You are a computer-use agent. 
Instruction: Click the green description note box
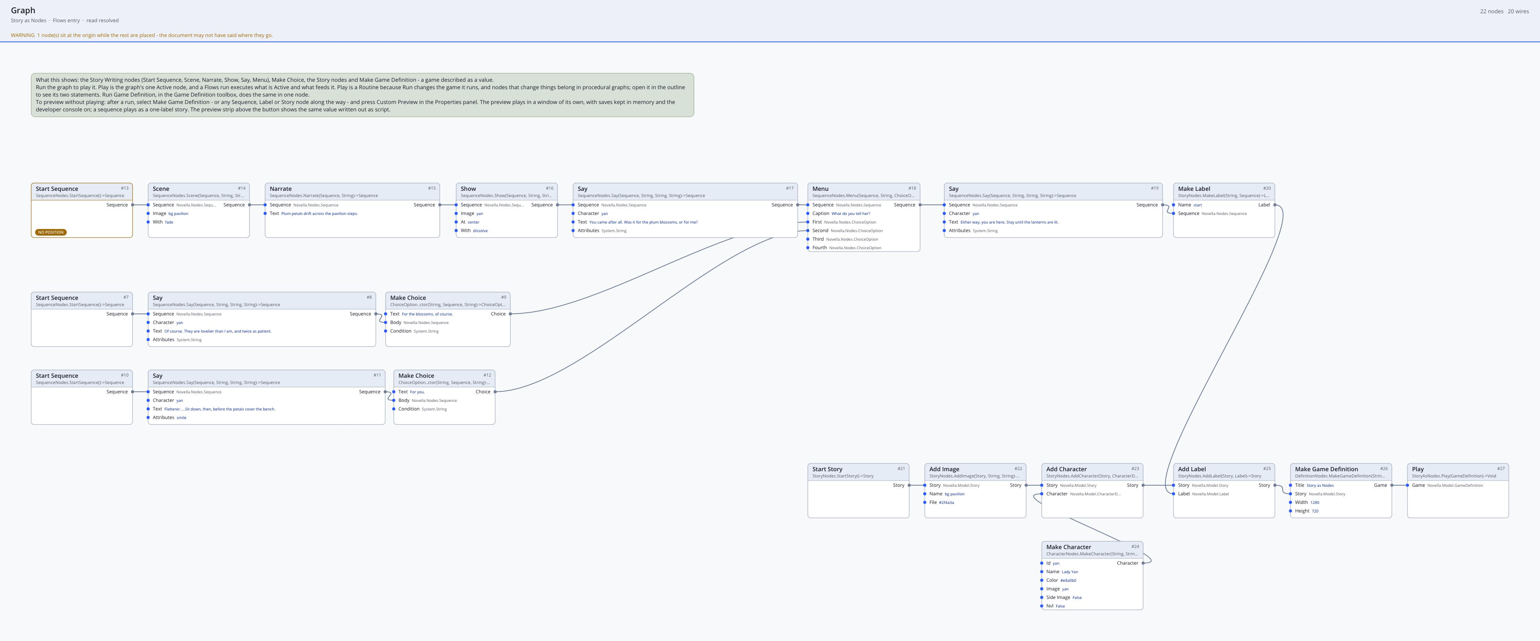(362, 95)
